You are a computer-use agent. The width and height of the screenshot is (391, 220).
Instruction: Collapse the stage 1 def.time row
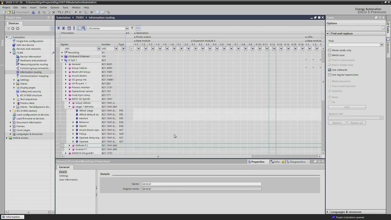(x=69, y=107)
